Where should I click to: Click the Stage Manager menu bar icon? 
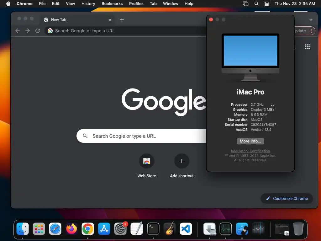[245, 4]
